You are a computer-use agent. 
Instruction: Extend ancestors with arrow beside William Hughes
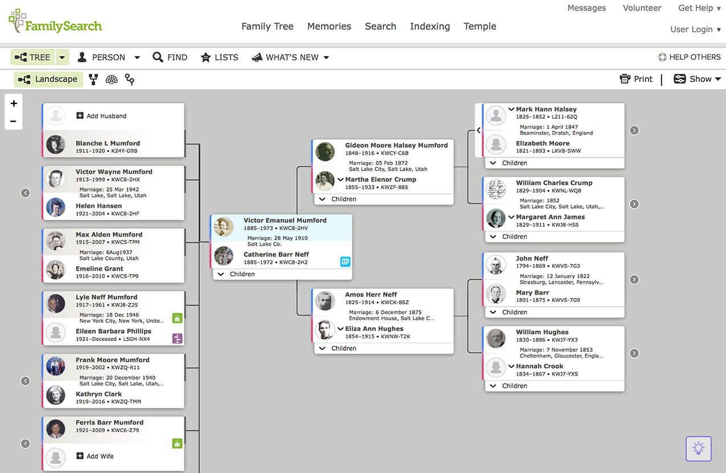click(x=634, y=353)
